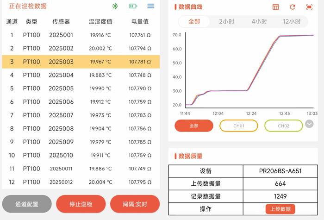Refresh the data curve chart
324x220 pixels.
(292, 7)
